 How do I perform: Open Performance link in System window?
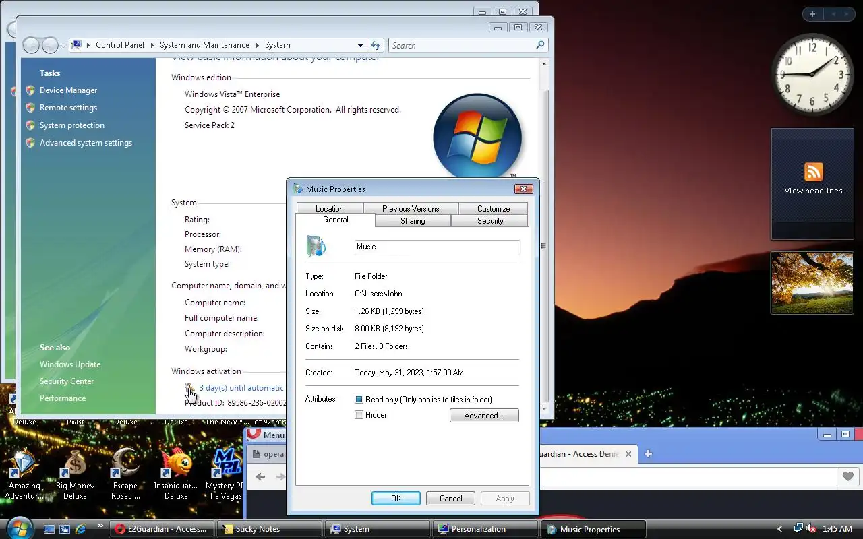coord(63,398)
